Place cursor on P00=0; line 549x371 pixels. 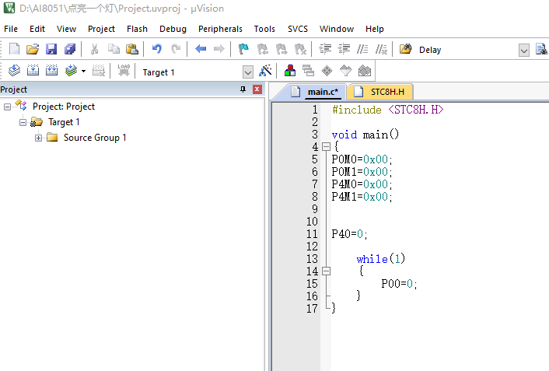pos(399,284)
